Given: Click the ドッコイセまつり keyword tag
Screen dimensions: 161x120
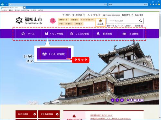Looking at the screenshot, I should point(87,20).
